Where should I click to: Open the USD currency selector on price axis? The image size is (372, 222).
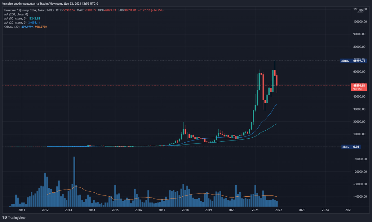point(360,10)
